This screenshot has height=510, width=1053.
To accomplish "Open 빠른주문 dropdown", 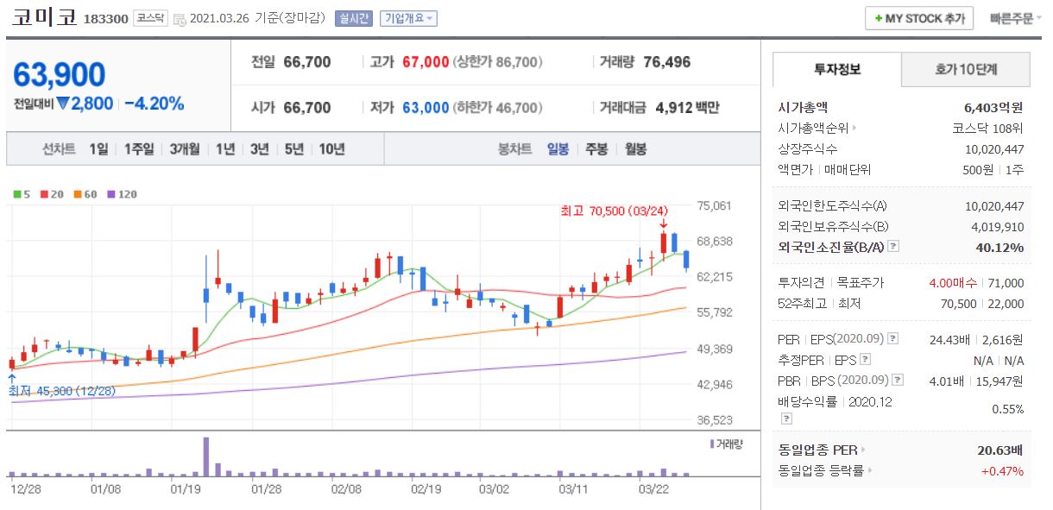I will pos(1016,18).
